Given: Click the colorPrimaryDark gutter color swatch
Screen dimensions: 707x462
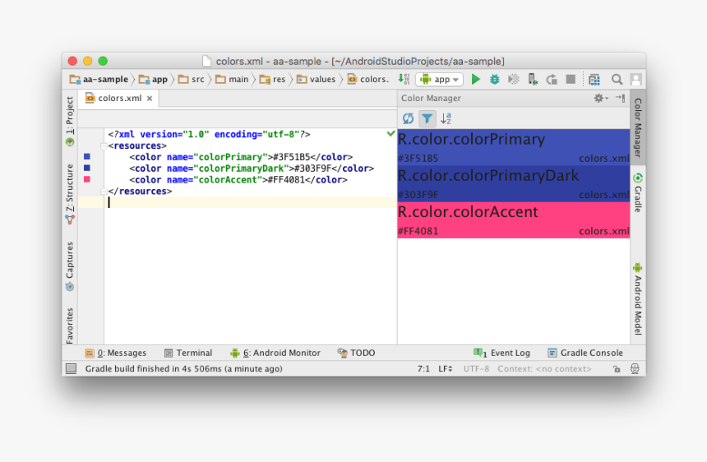Looking at the screenshot, I should pos(87,168).
